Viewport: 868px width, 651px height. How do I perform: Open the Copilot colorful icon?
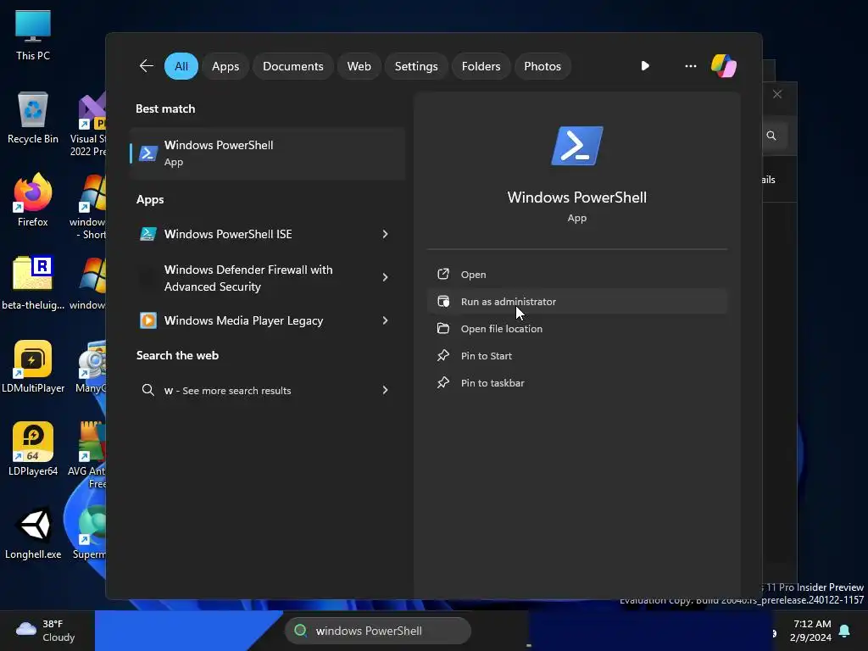(724, 66)
